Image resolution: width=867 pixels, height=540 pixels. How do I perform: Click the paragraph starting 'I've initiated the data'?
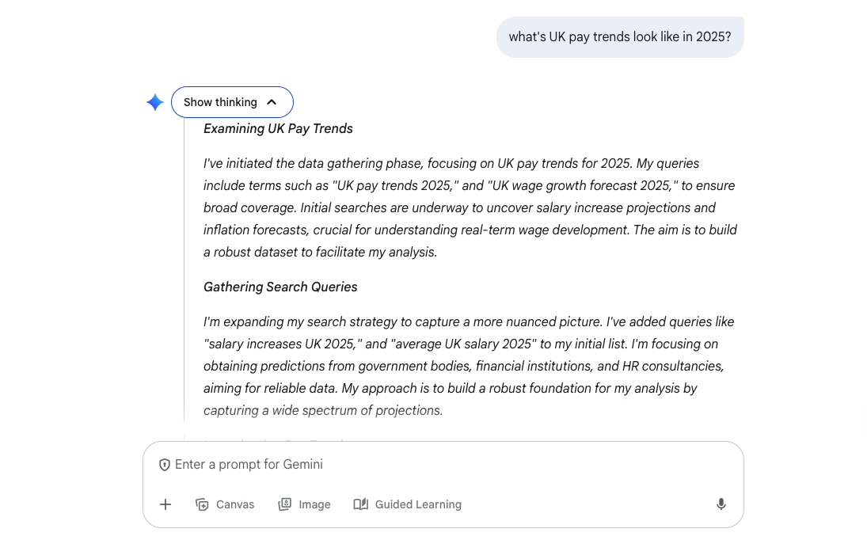click(470, 207)
